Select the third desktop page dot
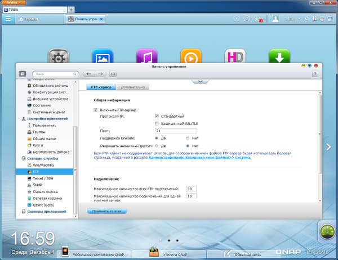 (177, 240)
